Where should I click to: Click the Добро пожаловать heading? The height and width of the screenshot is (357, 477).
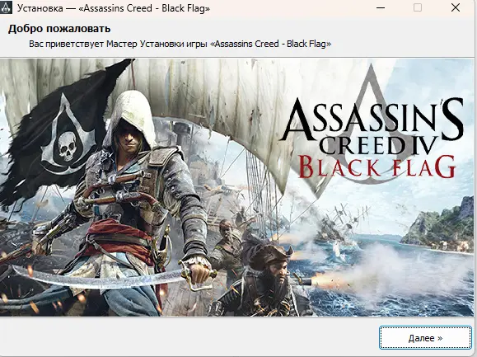(59, 29)
